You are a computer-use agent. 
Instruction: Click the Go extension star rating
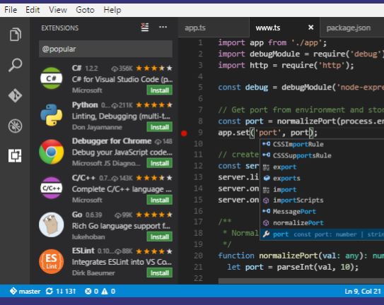[x=154, y=215]
